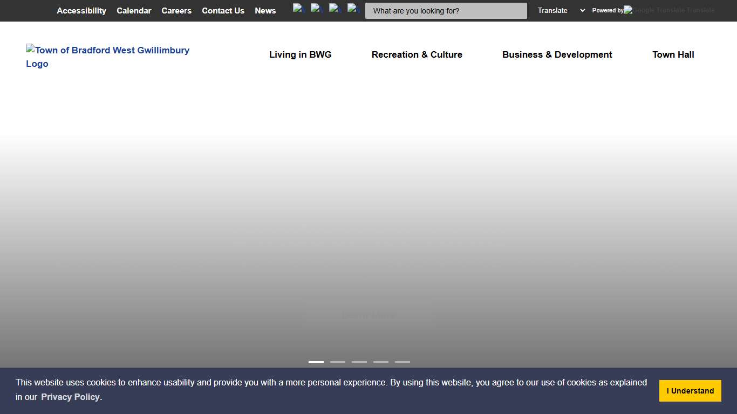Switch to the third carousel slide indicator

tap(359, 362)
